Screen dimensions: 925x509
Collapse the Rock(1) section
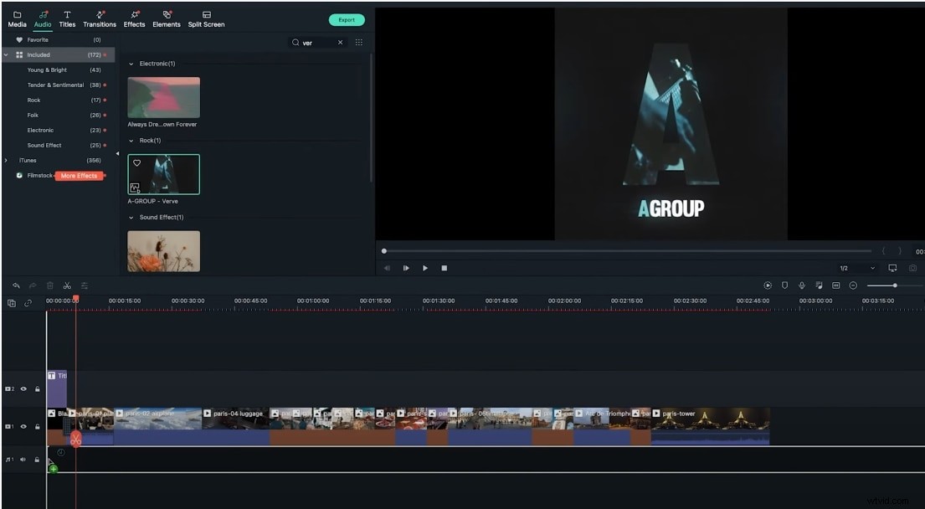[x=131, y=141]
